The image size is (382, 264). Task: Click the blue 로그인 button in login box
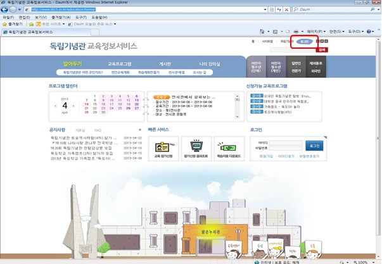(x=314, y=145)
